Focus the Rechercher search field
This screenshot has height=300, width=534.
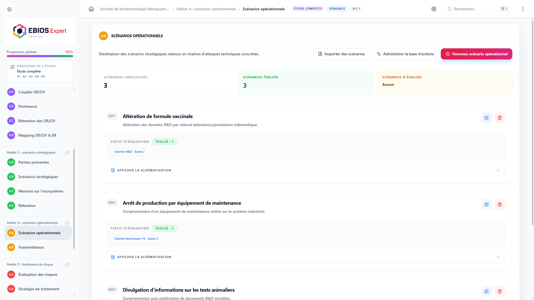[478, 9]
